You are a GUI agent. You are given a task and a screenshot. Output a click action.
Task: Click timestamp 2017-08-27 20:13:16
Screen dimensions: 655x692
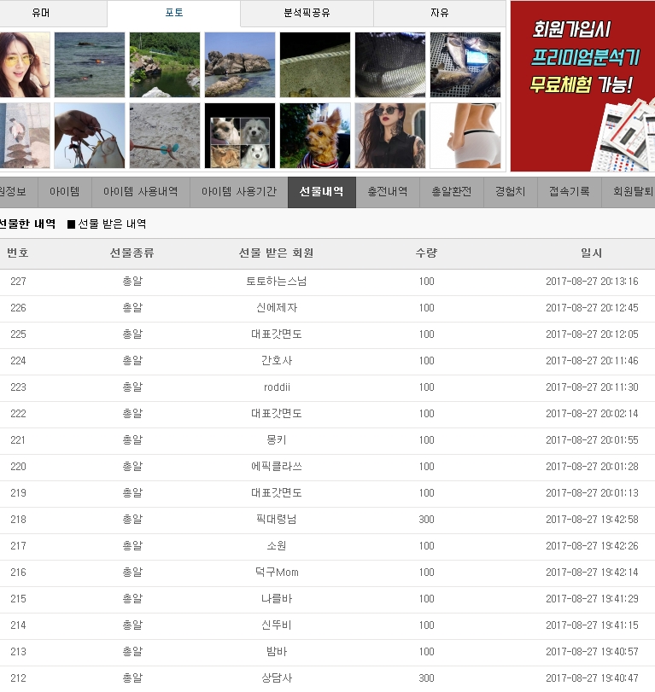pos(592,281)
